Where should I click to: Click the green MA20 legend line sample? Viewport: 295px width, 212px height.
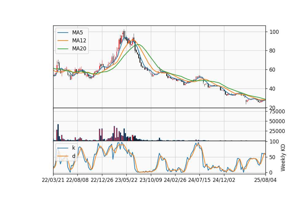[63, 49]
